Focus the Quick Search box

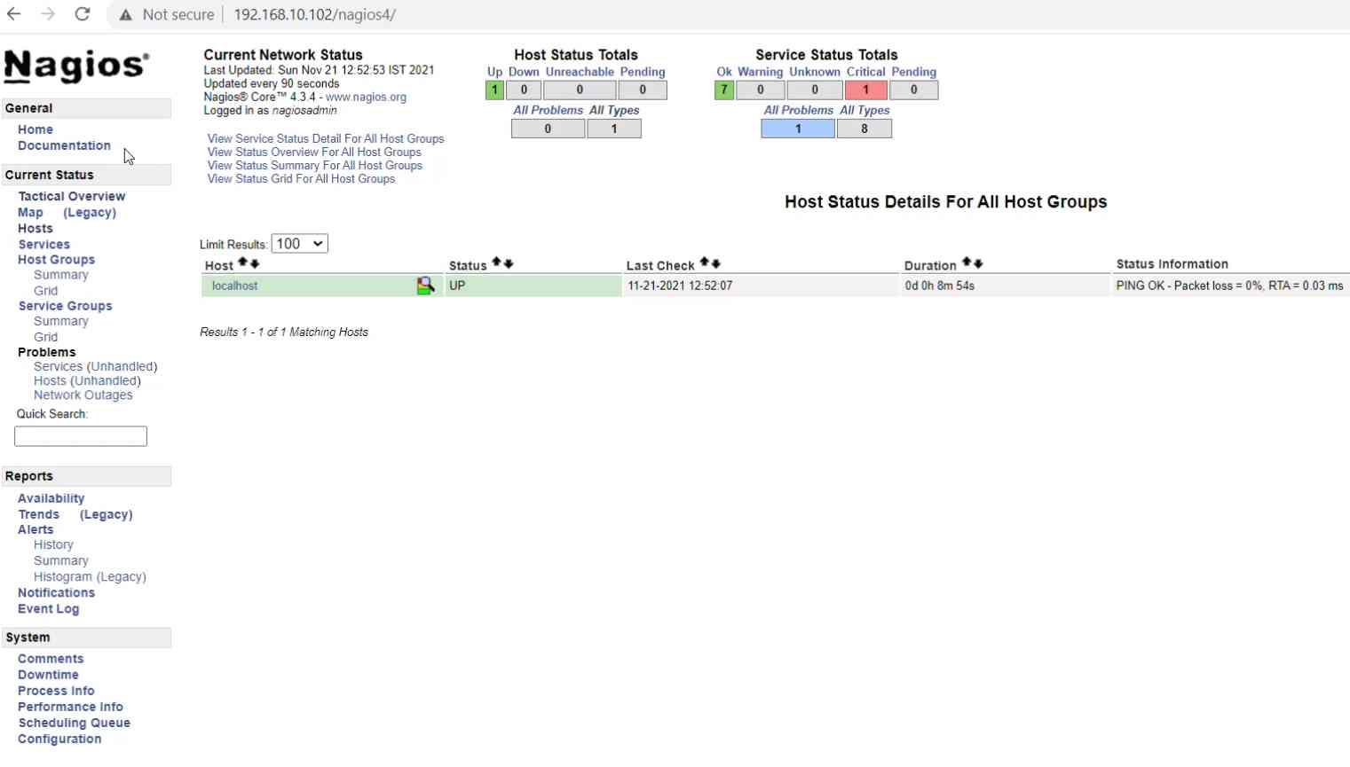pos(81,436)
